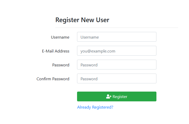Click the placeholder inside the first Password box
189x124 pixels.
tap(89, 65)
